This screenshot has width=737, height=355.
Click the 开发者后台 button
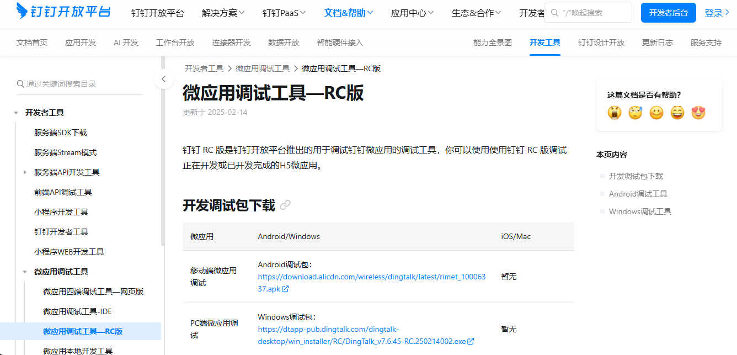click(x=669, y=13)
